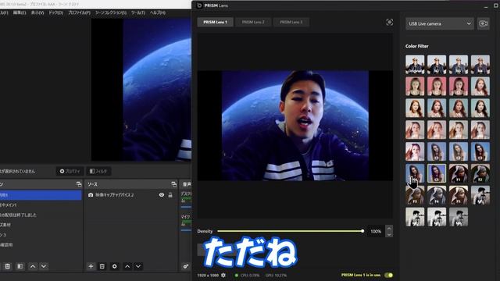Open the 表示(V) menu in OBS
The width and height of the screenshot is (500, 281).
[x=37, y=12]
